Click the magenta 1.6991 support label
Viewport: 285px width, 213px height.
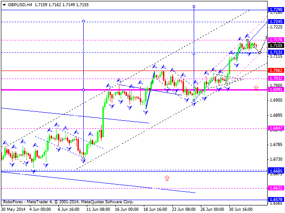(275, 90)
